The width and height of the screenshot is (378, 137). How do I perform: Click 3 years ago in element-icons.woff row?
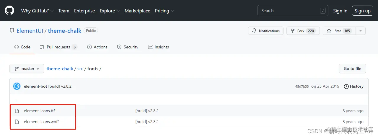point(353,122)
